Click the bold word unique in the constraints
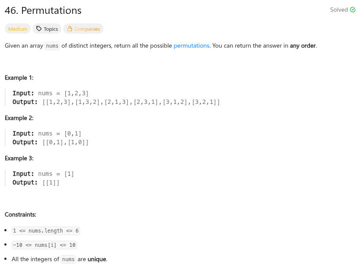The image size is (361, 275). pyautogui.click(x=97, y=259)
